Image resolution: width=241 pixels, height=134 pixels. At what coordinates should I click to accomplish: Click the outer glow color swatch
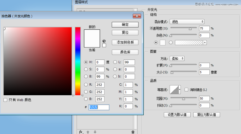[x=163, y=43]
